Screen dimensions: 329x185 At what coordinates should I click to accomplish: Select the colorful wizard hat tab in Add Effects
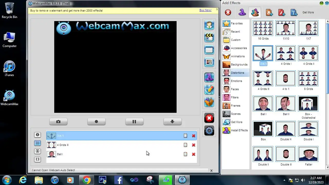pos(255,12)
